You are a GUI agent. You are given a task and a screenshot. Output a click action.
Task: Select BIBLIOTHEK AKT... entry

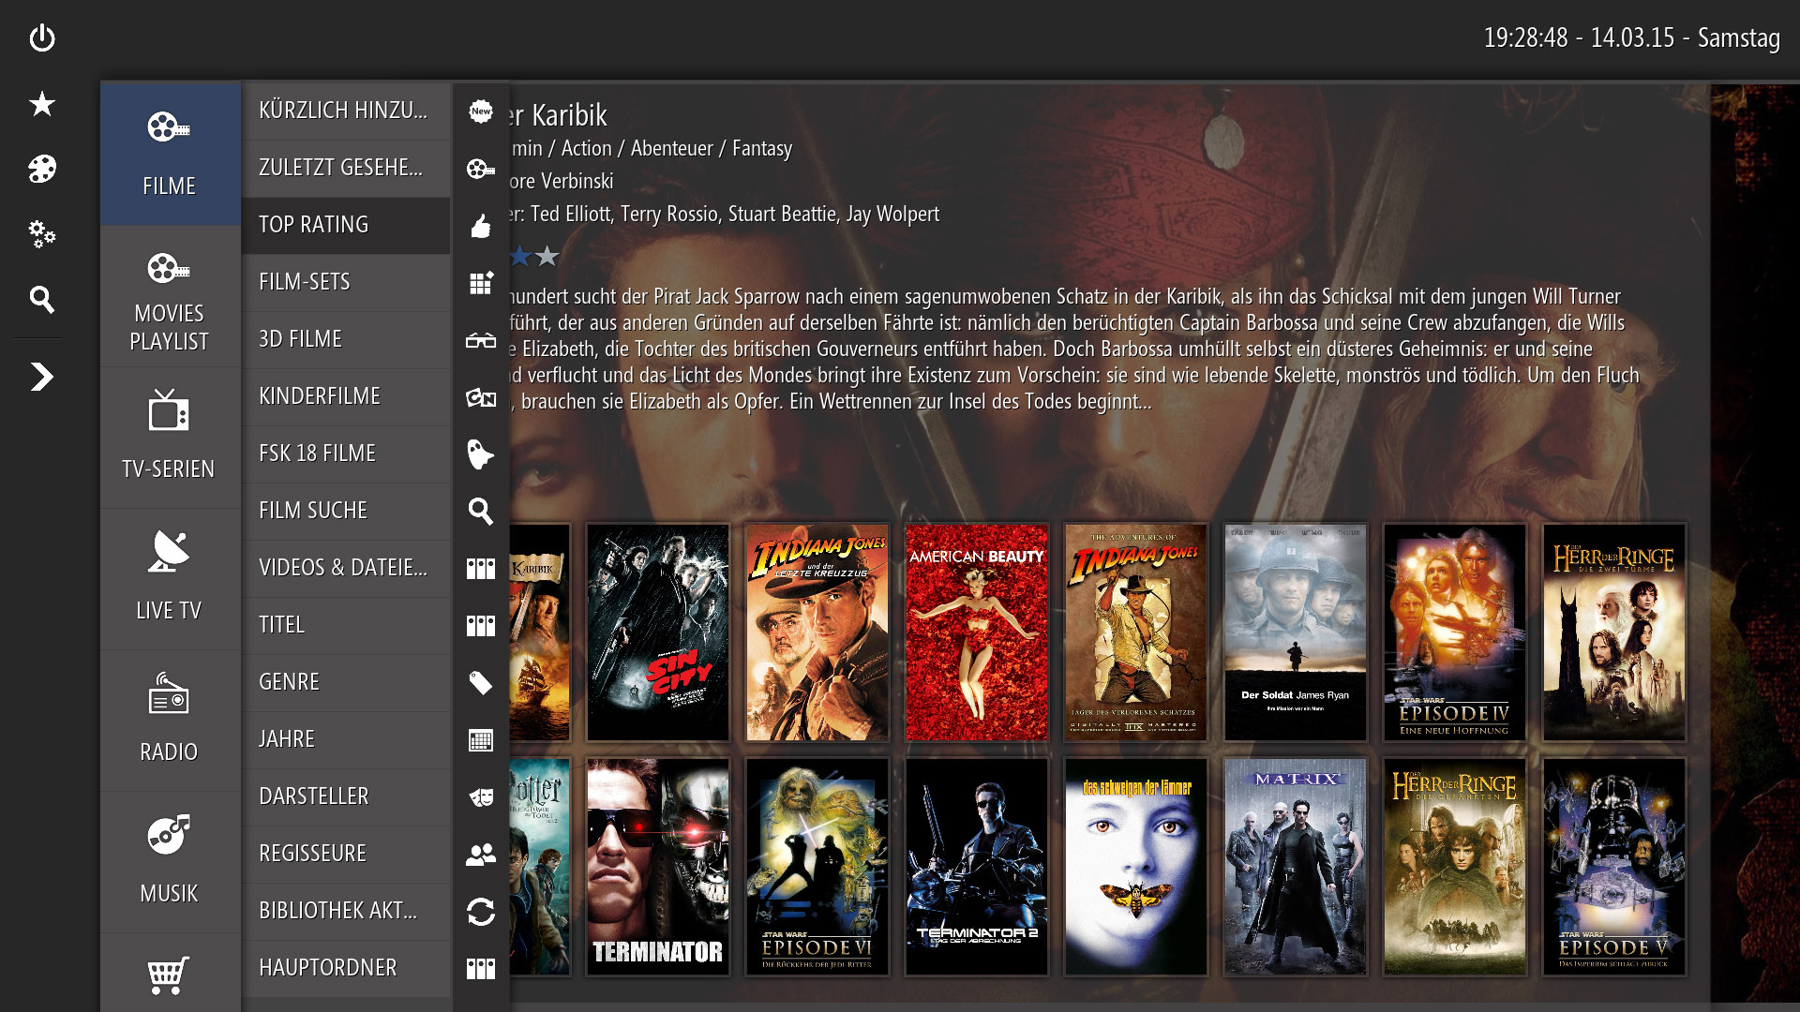[x=346, y=911]
